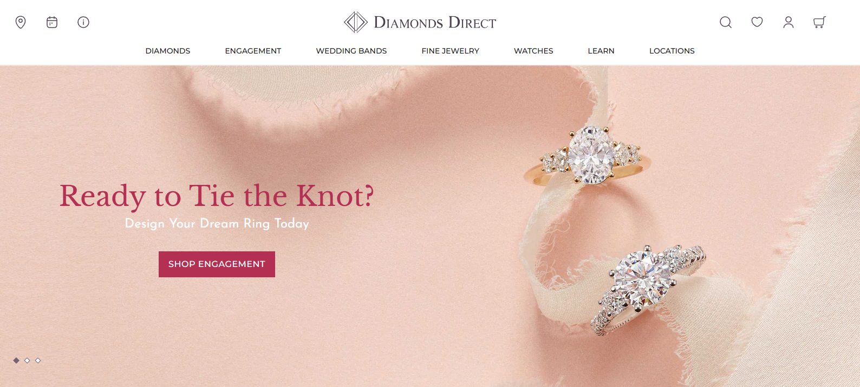Click the information circle icon
860x387 pixels.
point(83,22)
